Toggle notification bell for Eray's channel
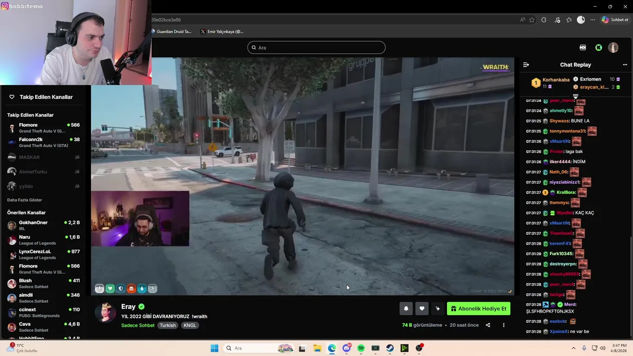633x356 pixels. click(x=406, y=309)
